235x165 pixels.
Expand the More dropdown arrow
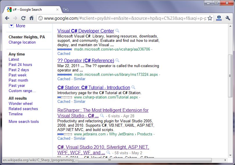click(11, 26)
